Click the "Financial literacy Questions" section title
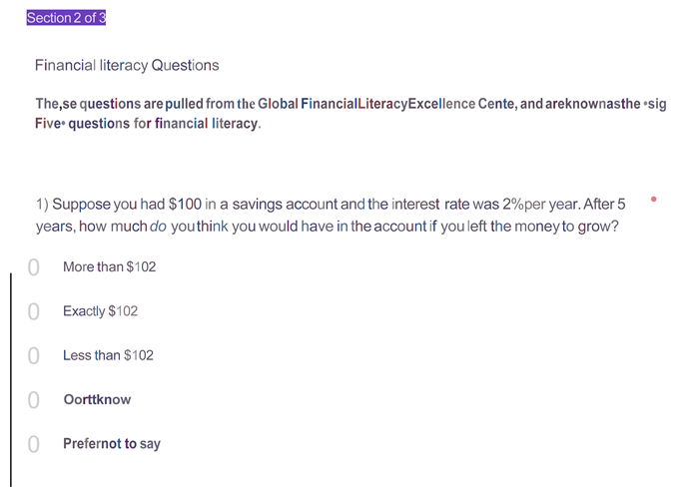 tap(127, 66)
